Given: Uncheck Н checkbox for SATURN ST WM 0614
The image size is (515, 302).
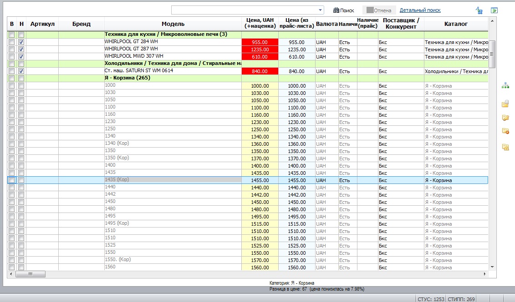Looking at the screenshot, I should [21, 71].
